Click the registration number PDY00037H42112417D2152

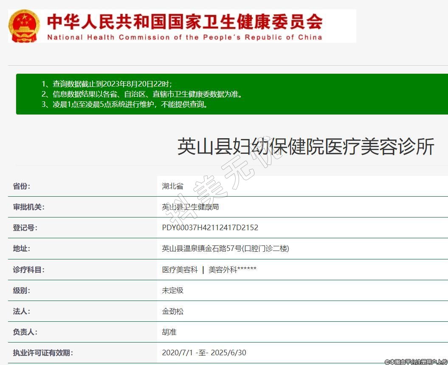tap(210, 228)
